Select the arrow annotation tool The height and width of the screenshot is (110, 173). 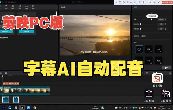[x=127, y=2]
